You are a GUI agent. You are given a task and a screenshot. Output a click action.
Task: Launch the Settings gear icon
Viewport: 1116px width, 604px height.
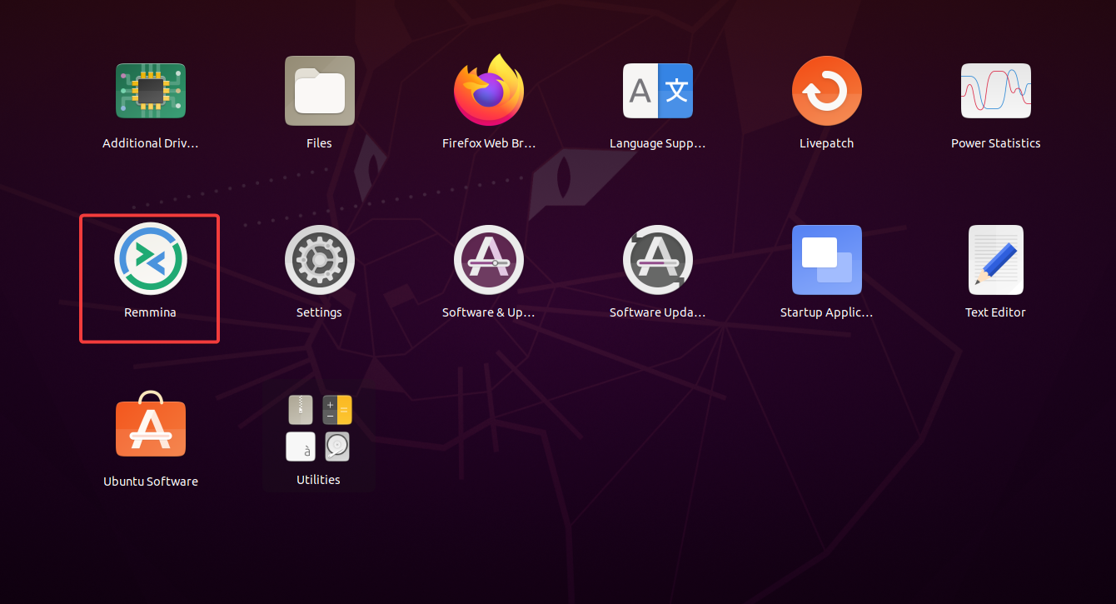[320, 260]
